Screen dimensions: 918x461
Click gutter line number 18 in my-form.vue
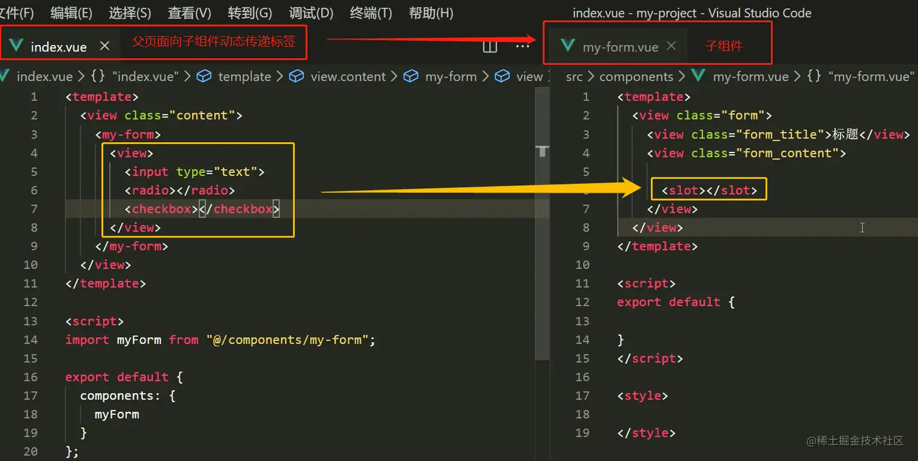pos(582,415)
